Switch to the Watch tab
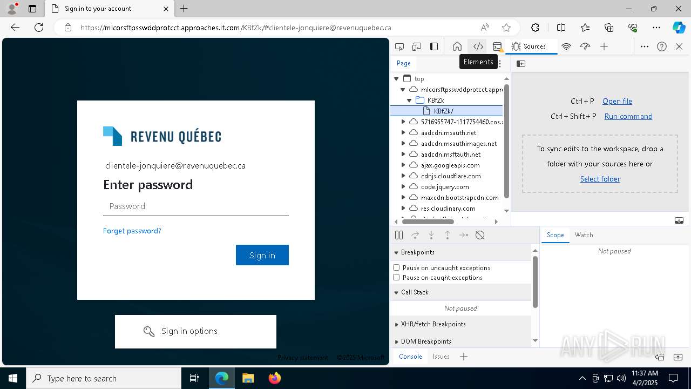 584,235
